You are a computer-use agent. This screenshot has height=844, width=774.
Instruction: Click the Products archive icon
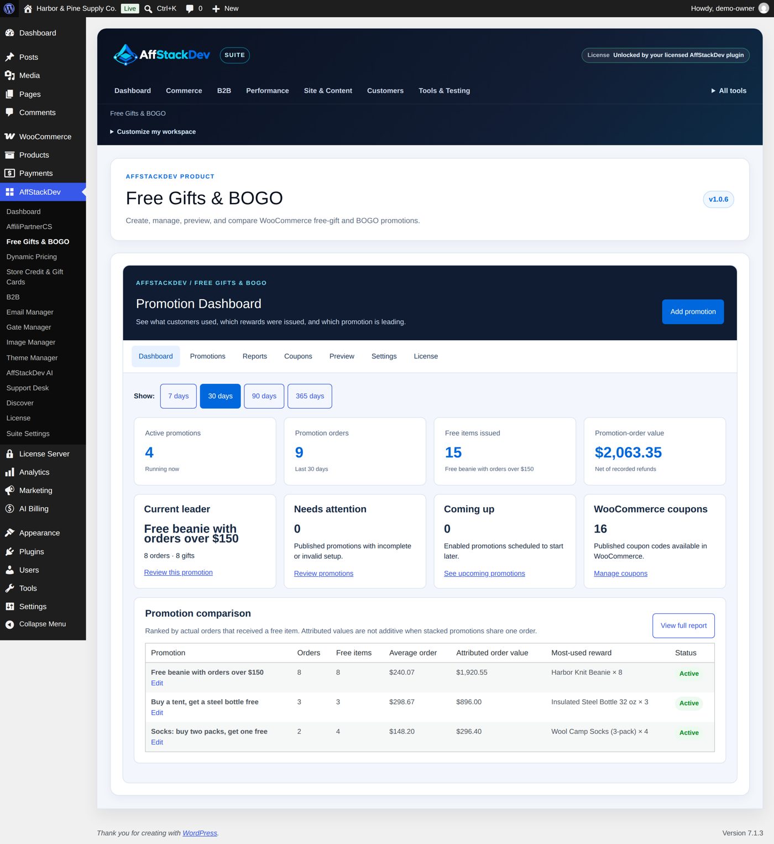click(x=9, y=155)
